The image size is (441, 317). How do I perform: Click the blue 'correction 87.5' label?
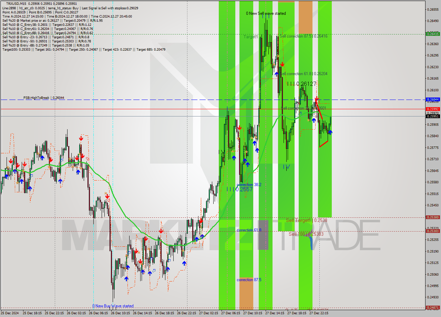click(x=249, y=280)
